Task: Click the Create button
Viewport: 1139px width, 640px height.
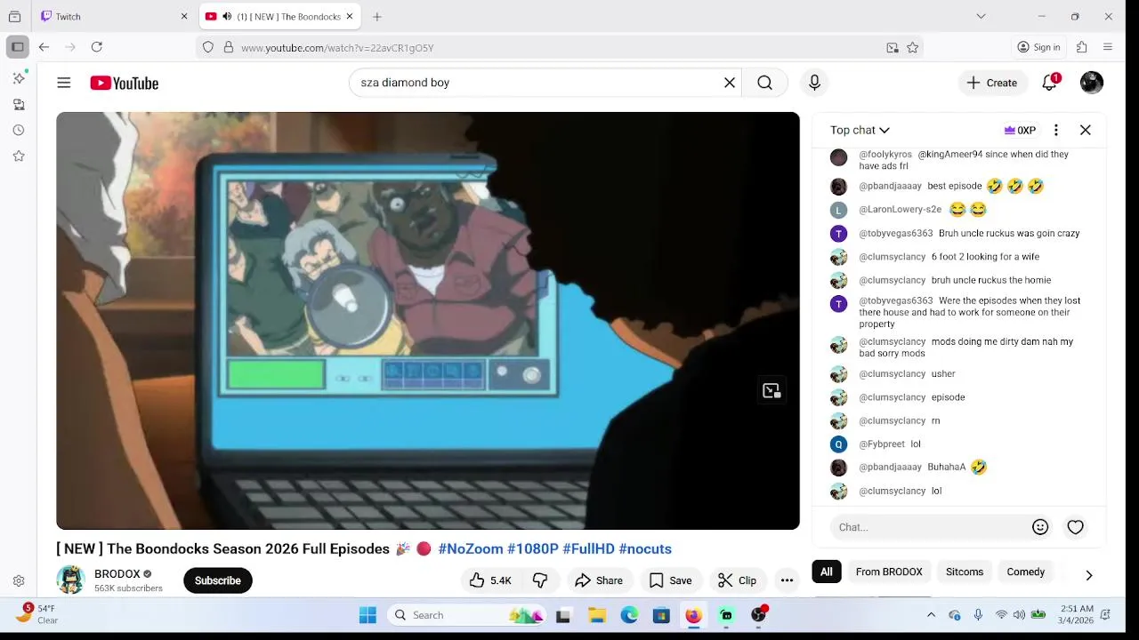Action: [992, 83]
